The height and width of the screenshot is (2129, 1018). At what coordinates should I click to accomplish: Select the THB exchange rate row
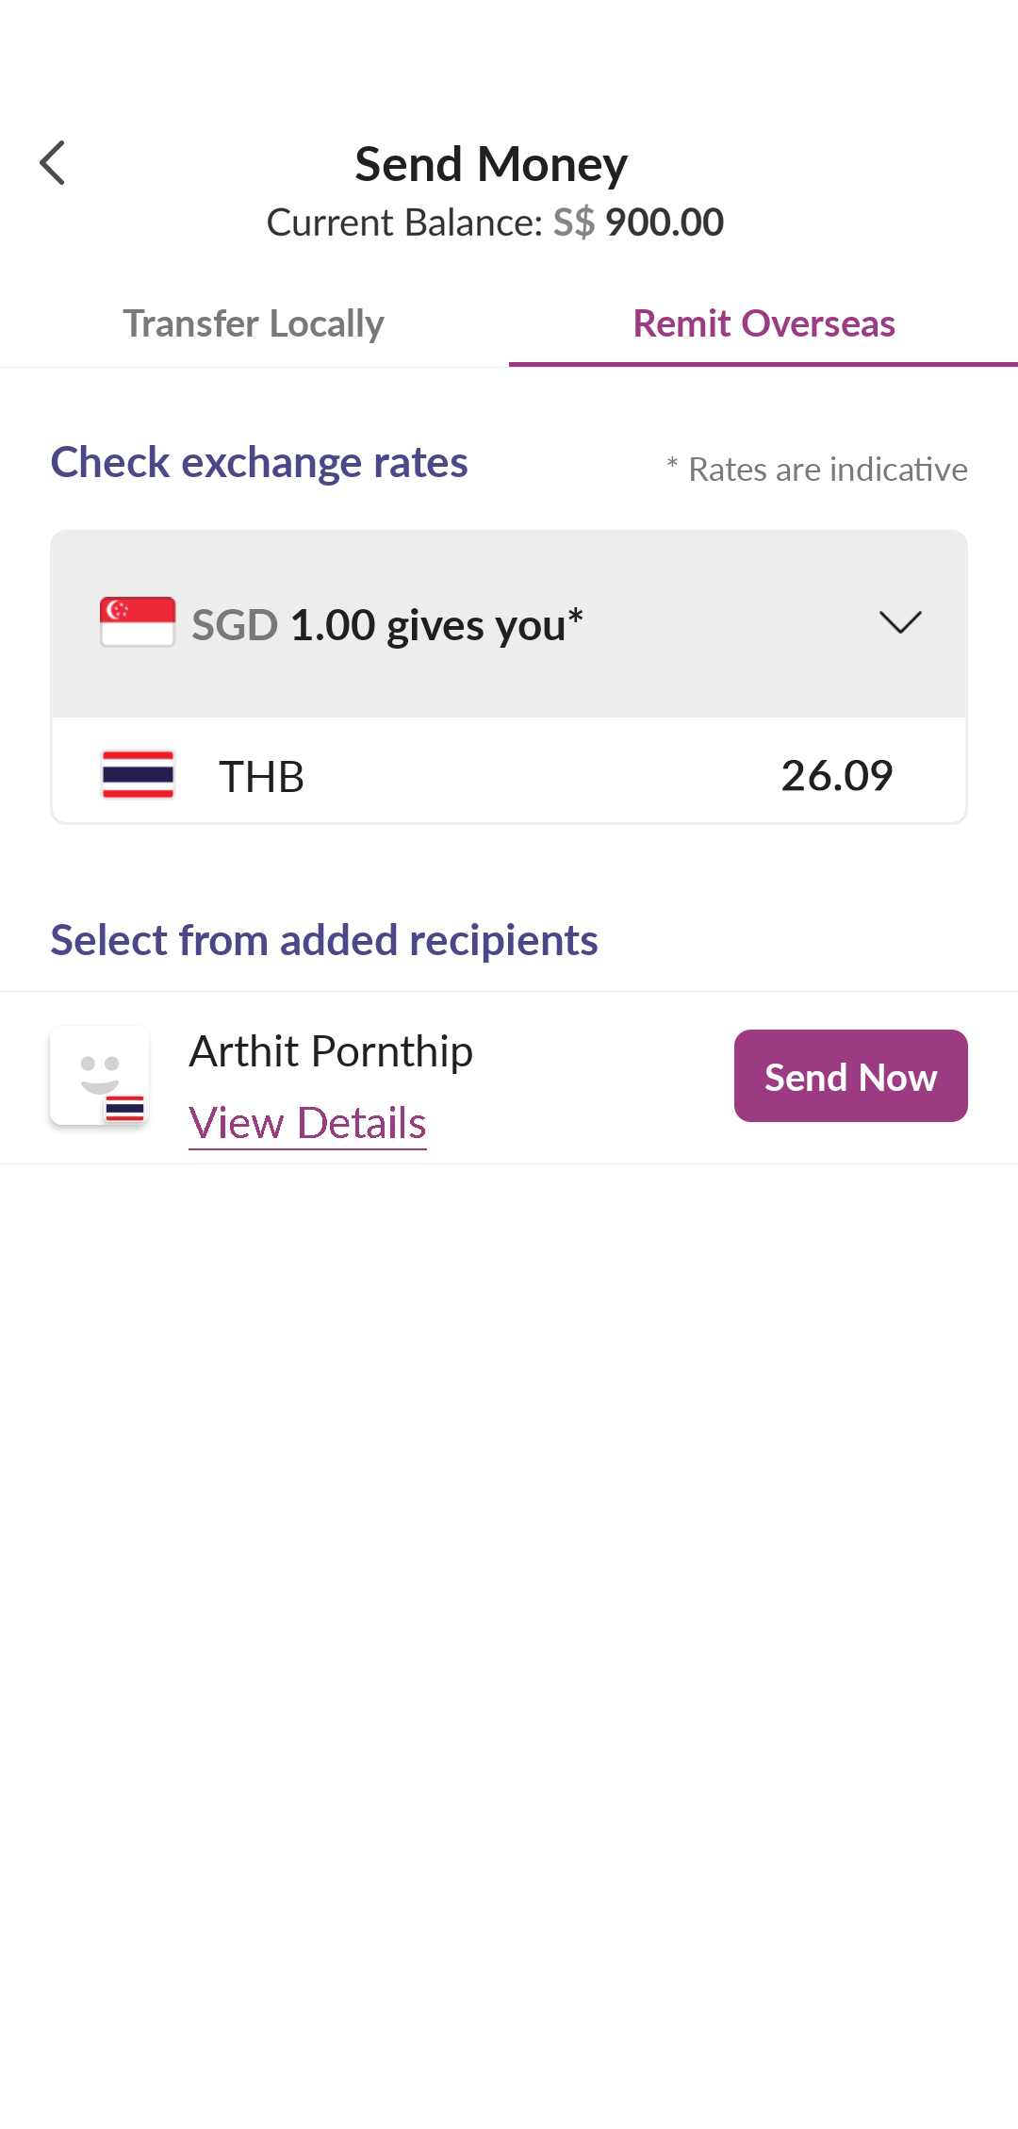click(x=509, y=775)
